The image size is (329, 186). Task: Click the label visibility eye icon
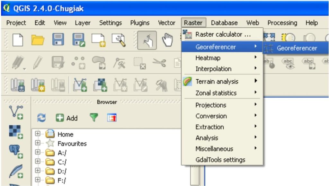(289, 63)
